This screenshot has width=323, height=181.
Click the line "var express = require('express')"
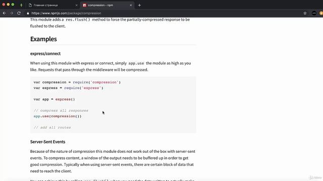[69, 88]
